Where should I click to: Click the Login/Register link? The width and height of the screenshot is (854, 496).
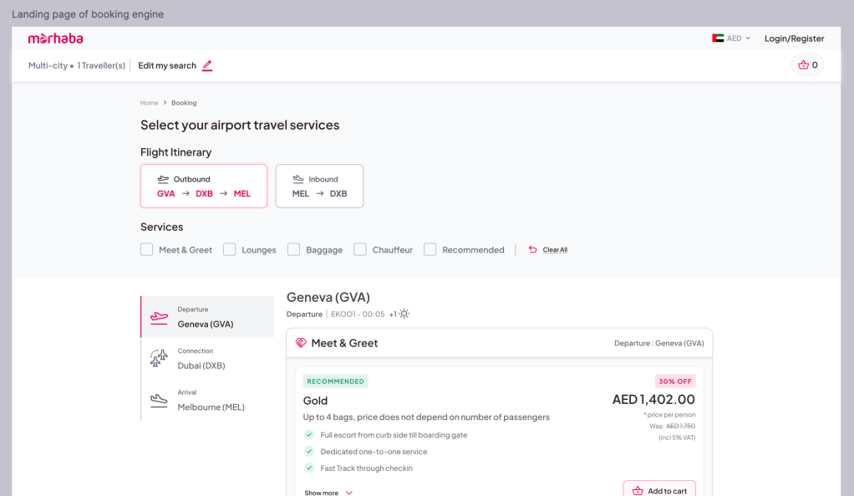[794, 38]
